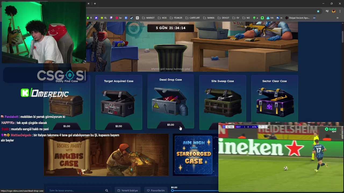Click the $1.00 price on Dusty Find Case

pos(67,126)
